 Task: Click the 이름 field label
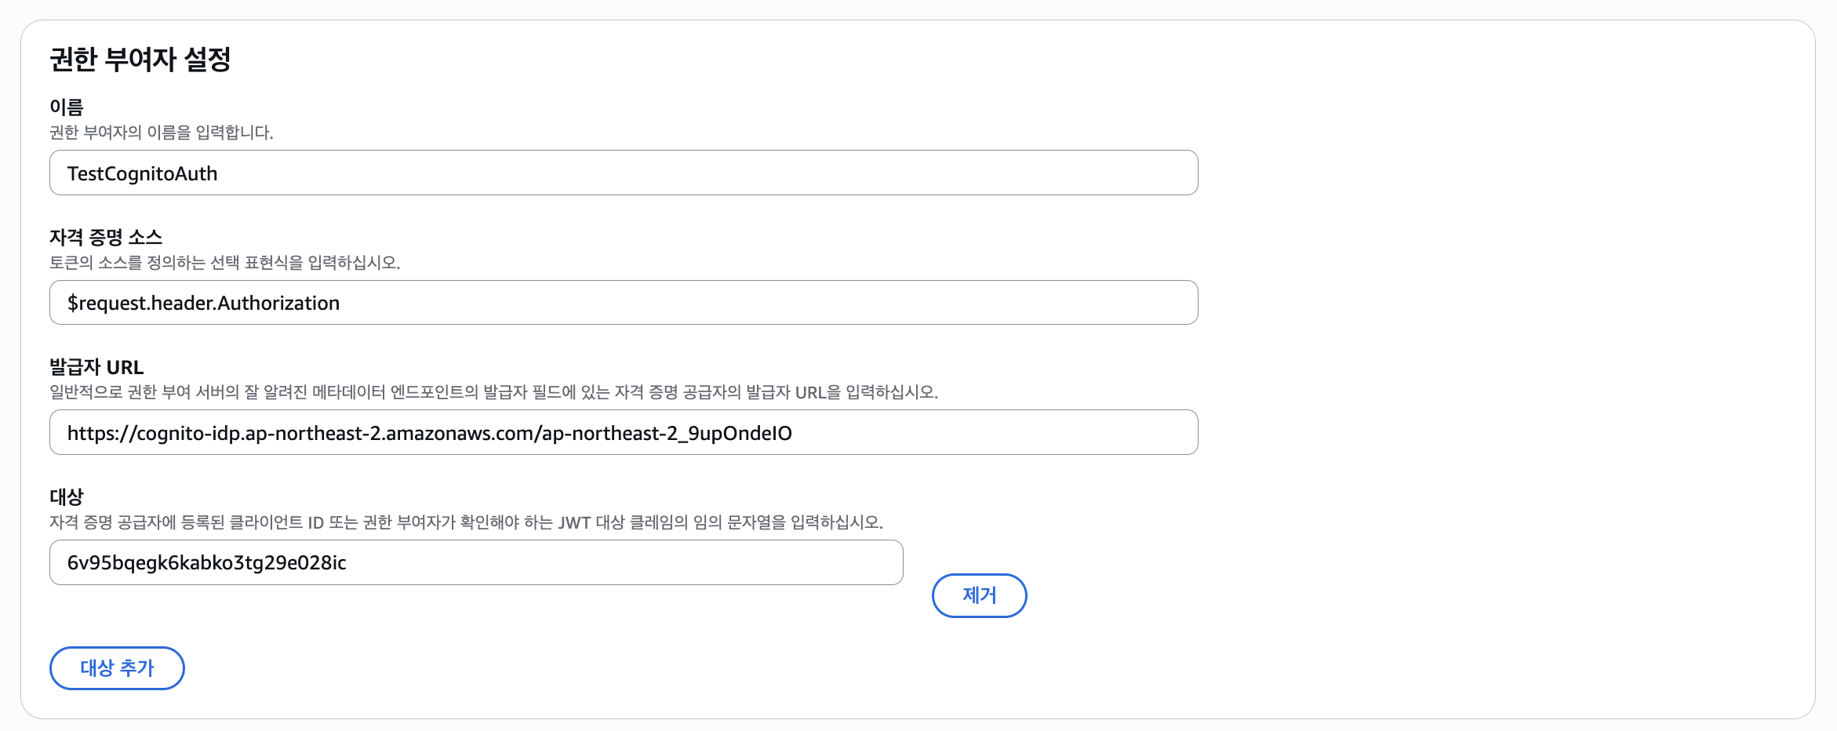coord(67,107)
